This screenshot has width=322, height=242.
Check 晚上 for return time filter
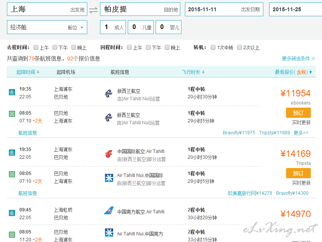(167, 47)
